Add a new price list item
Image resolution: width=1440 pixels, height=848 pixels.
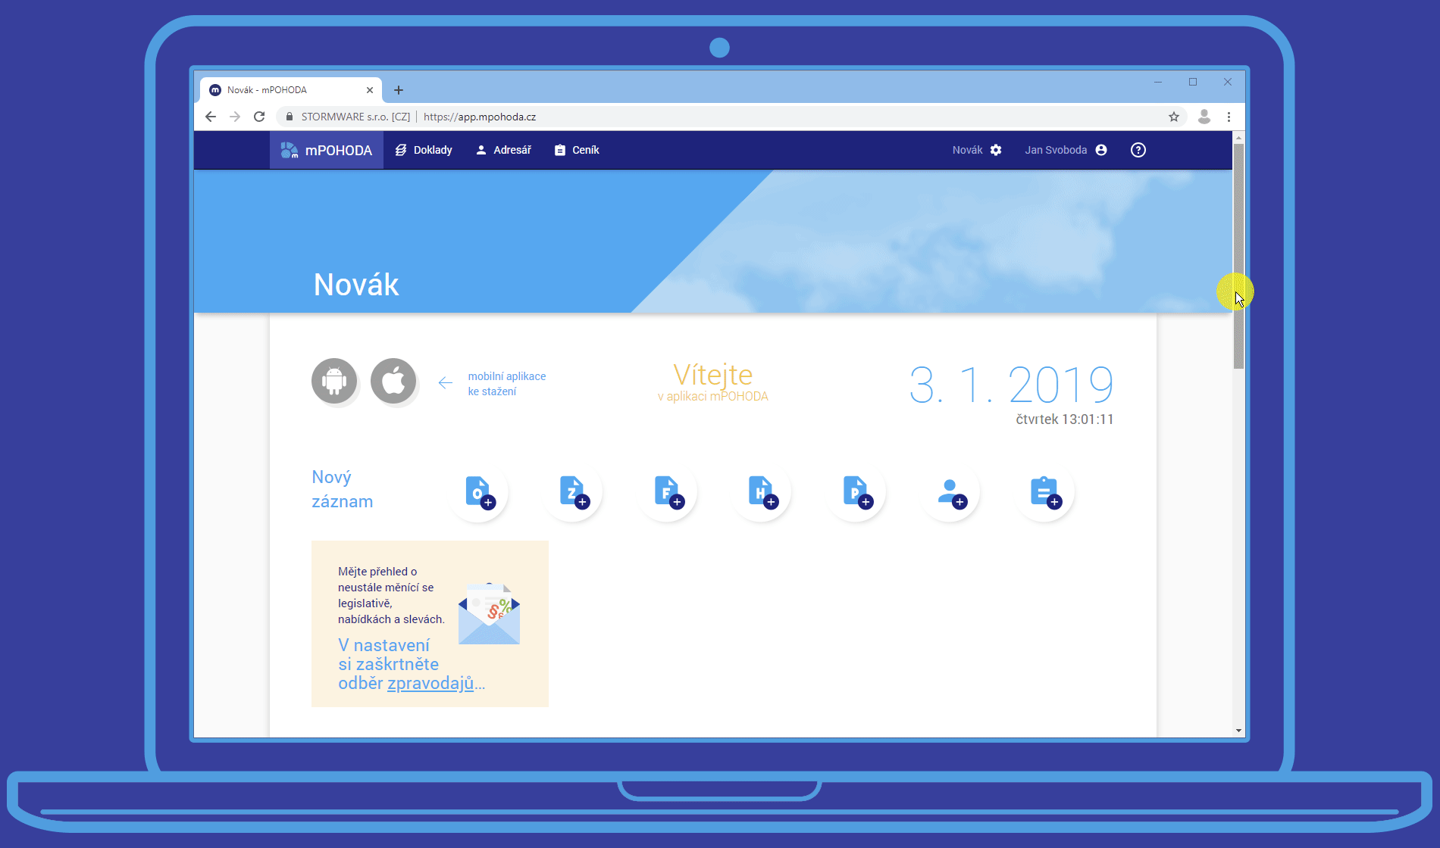coord(1045,492)
